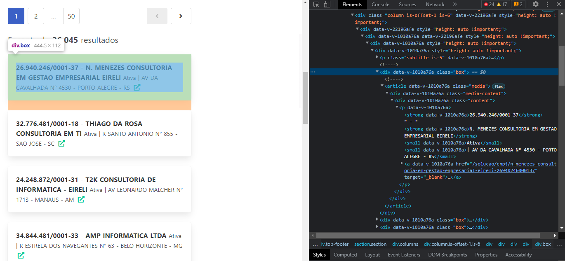Switch to the Console tab
The image size is (565, 261).
(x=380, y=5)
